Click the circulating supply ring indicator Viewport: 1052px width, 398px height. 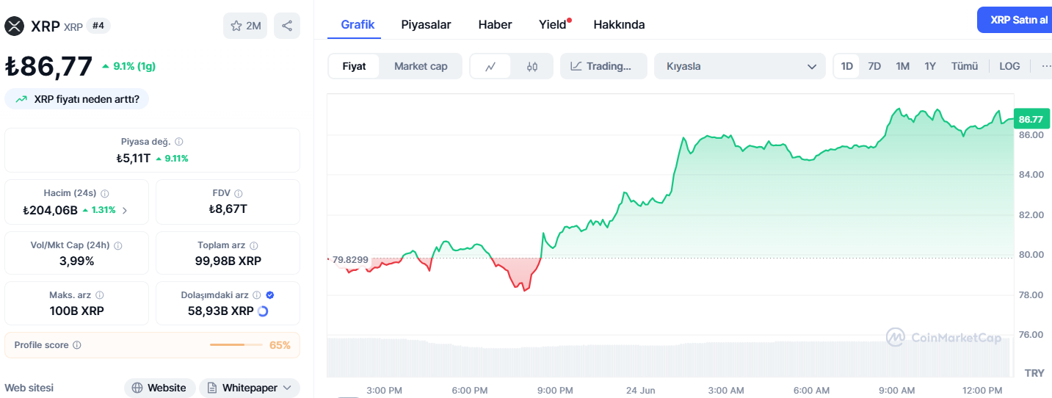(x=263, y=311)
